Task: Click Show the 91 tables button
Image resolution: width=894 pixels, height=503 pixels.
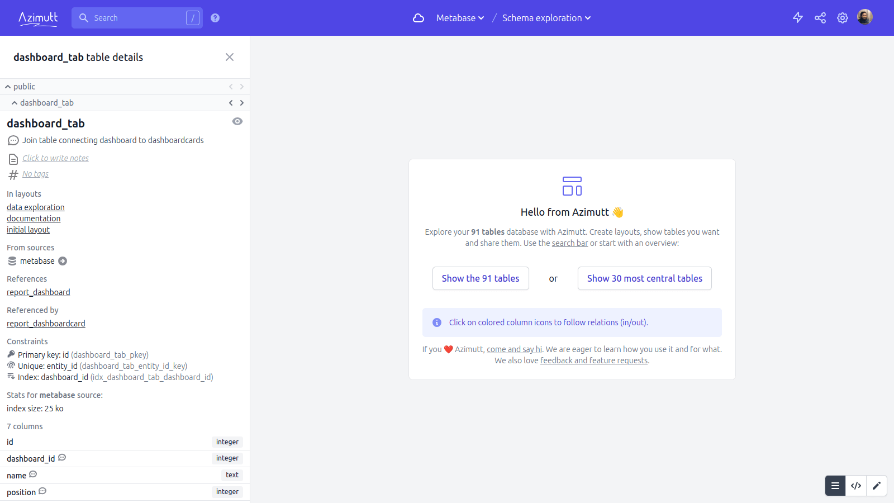Action: [481, 278]
